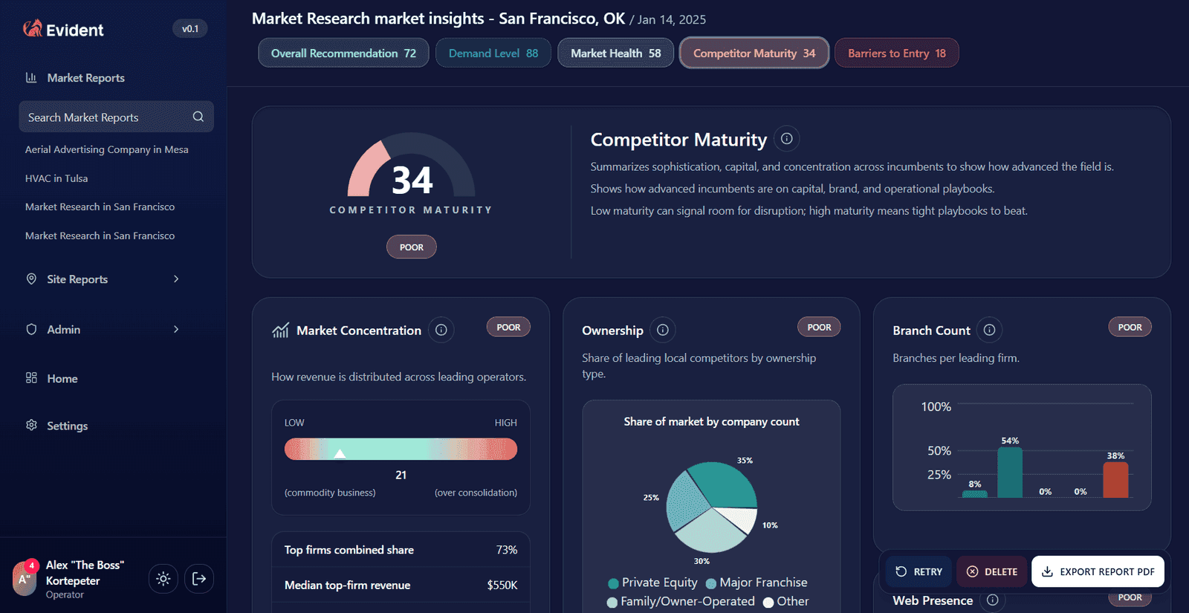
Task: Open Market Reports sidebar section
Action: [85, 78]
